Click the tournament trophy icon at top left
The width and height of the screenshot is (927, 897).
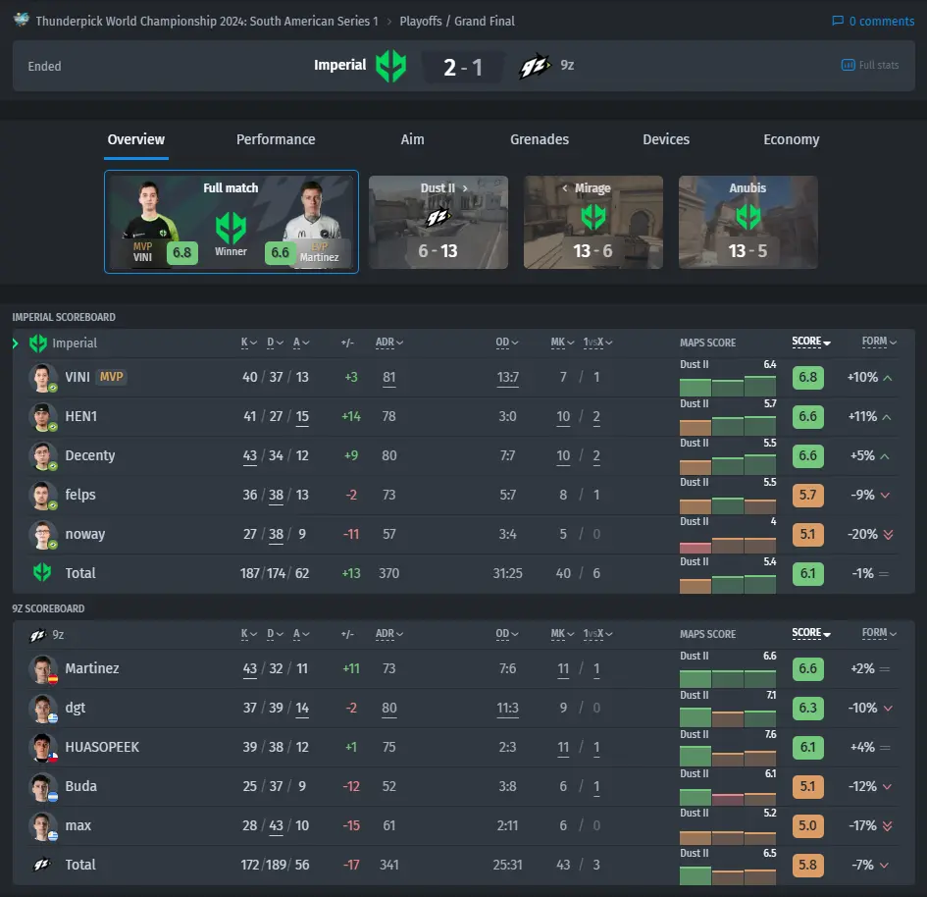pyautogui.click(x=22, y=20)
